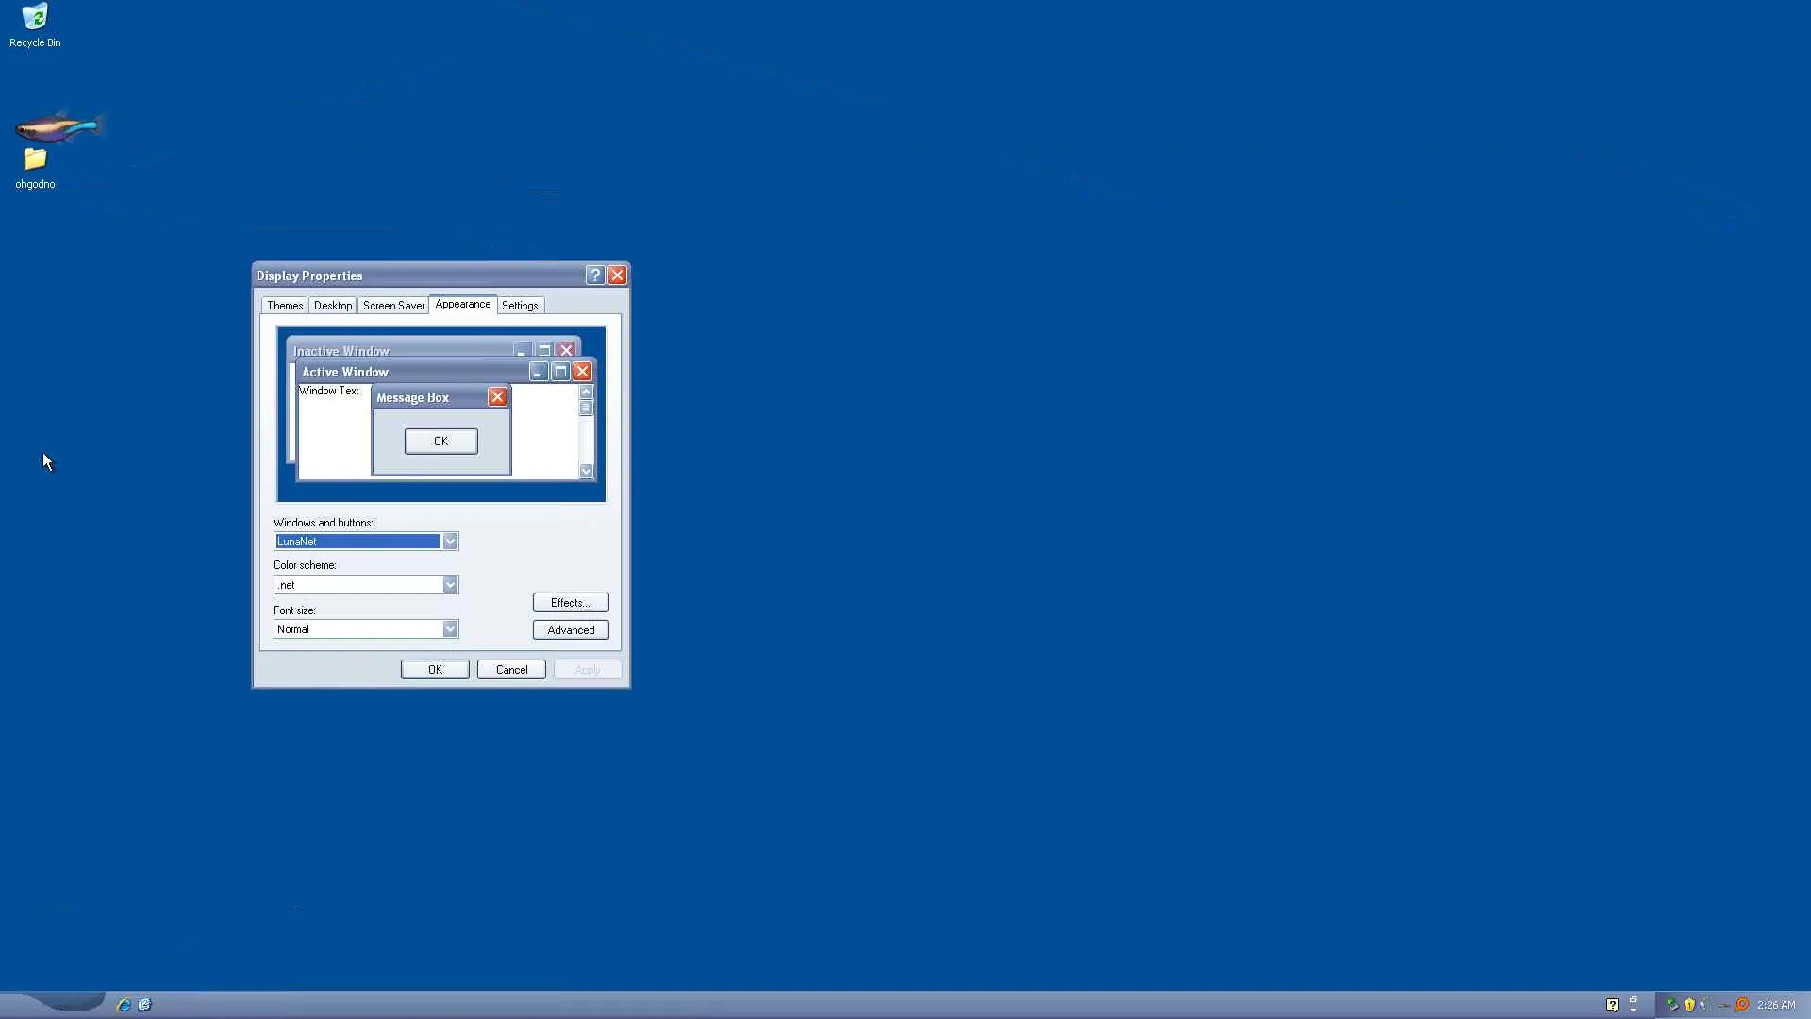Click the Effects... button

coord(570,603)
